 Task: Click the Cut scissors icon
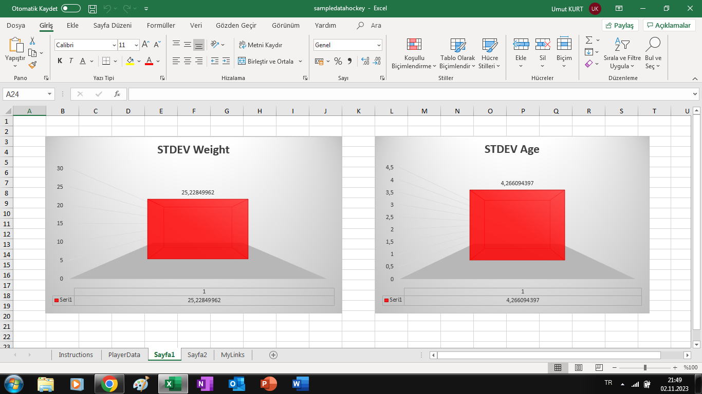pyautogui.click(x=32, y=41)
